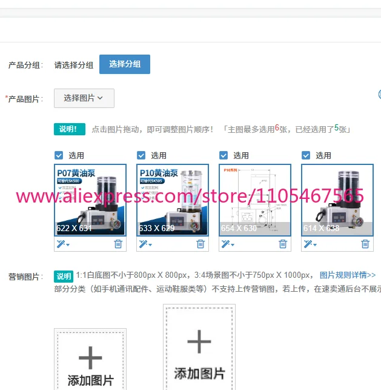Select the P07黄油泵 product thumbnail
The height and width of the screenshot is (390, 381).
pyautogui.click(x=90, y=200)
